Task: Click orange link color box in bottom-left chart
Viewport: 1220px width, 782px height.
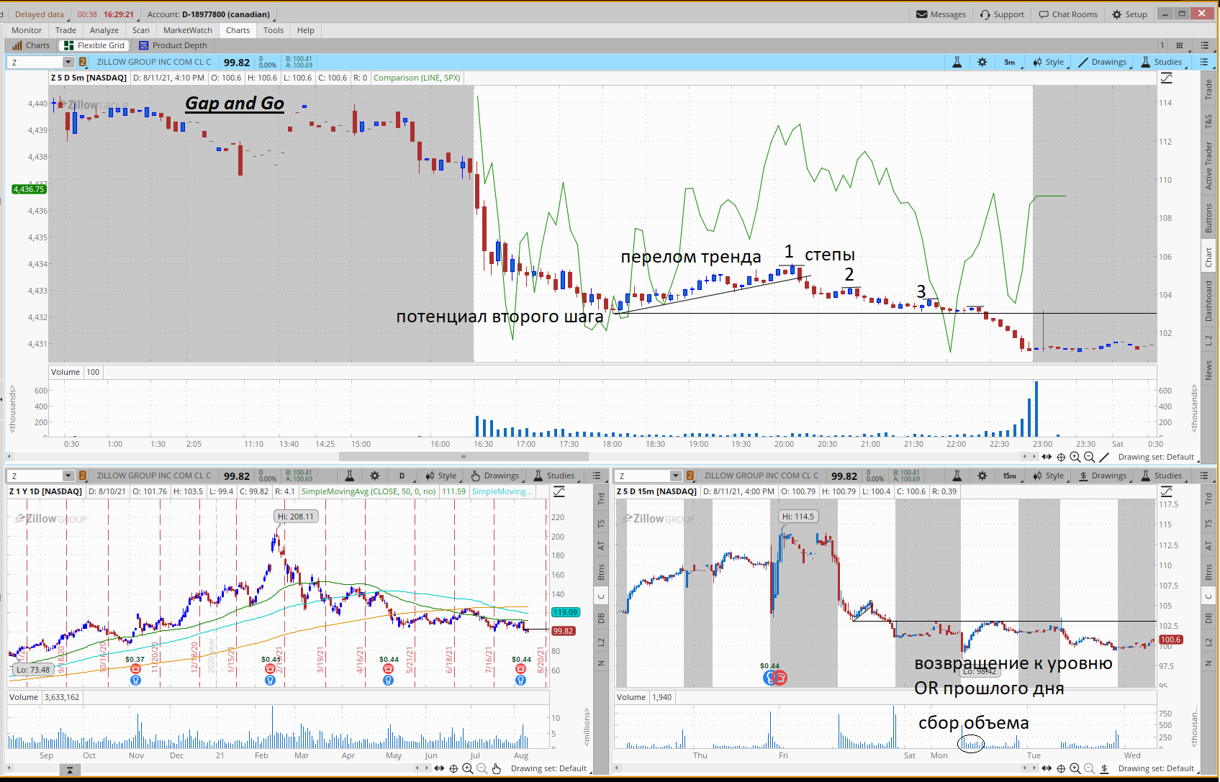Action: tap(83, 476)
